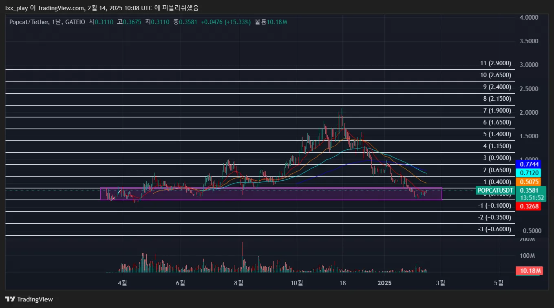Click the countdown timer 13:51:52
Screen dimensions: 554x308
coord(532,198)
